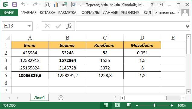Redo the last action
192x109 pixels.
pyautogui.click(x=35, y=5)
